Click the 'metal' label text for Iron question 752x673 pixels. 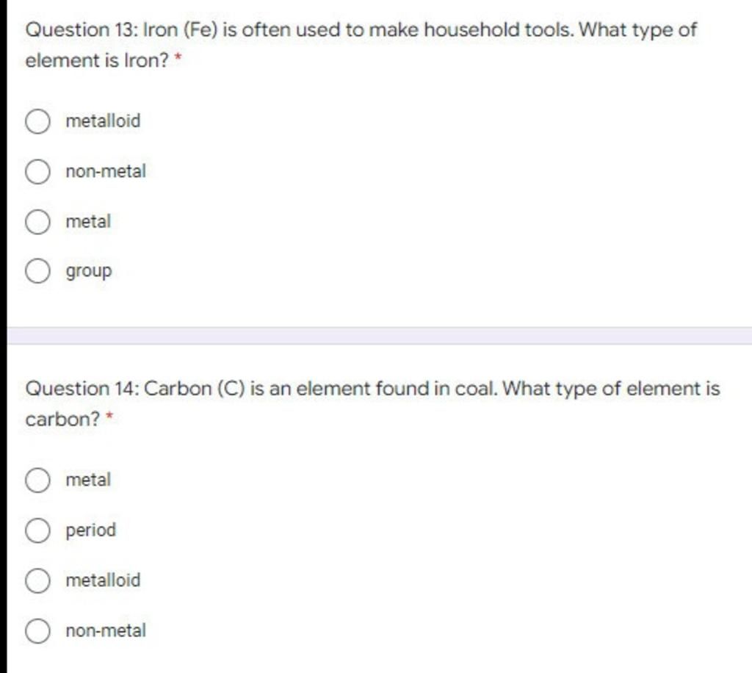click(88, 222)
